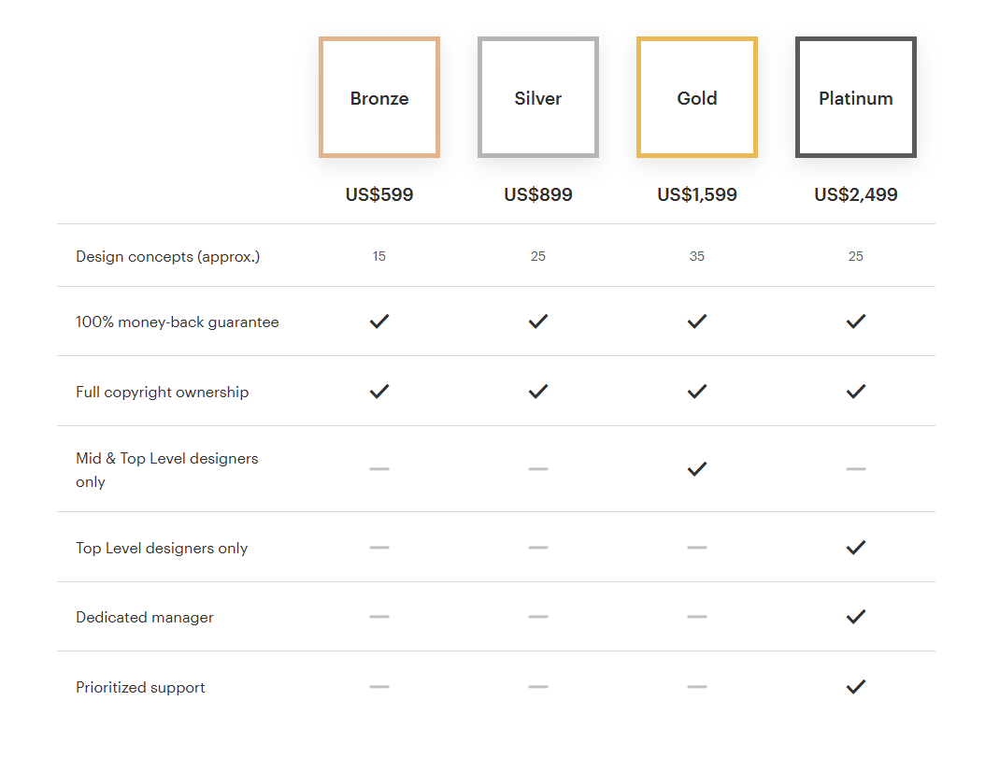Select the Bronze package box
The image size is (985, 772).
(379, 98)
